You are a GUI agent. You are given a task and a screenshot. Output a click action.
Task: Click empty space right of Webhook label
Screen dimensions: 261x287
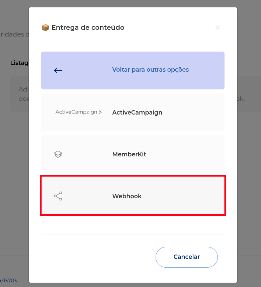coord(183,196)
